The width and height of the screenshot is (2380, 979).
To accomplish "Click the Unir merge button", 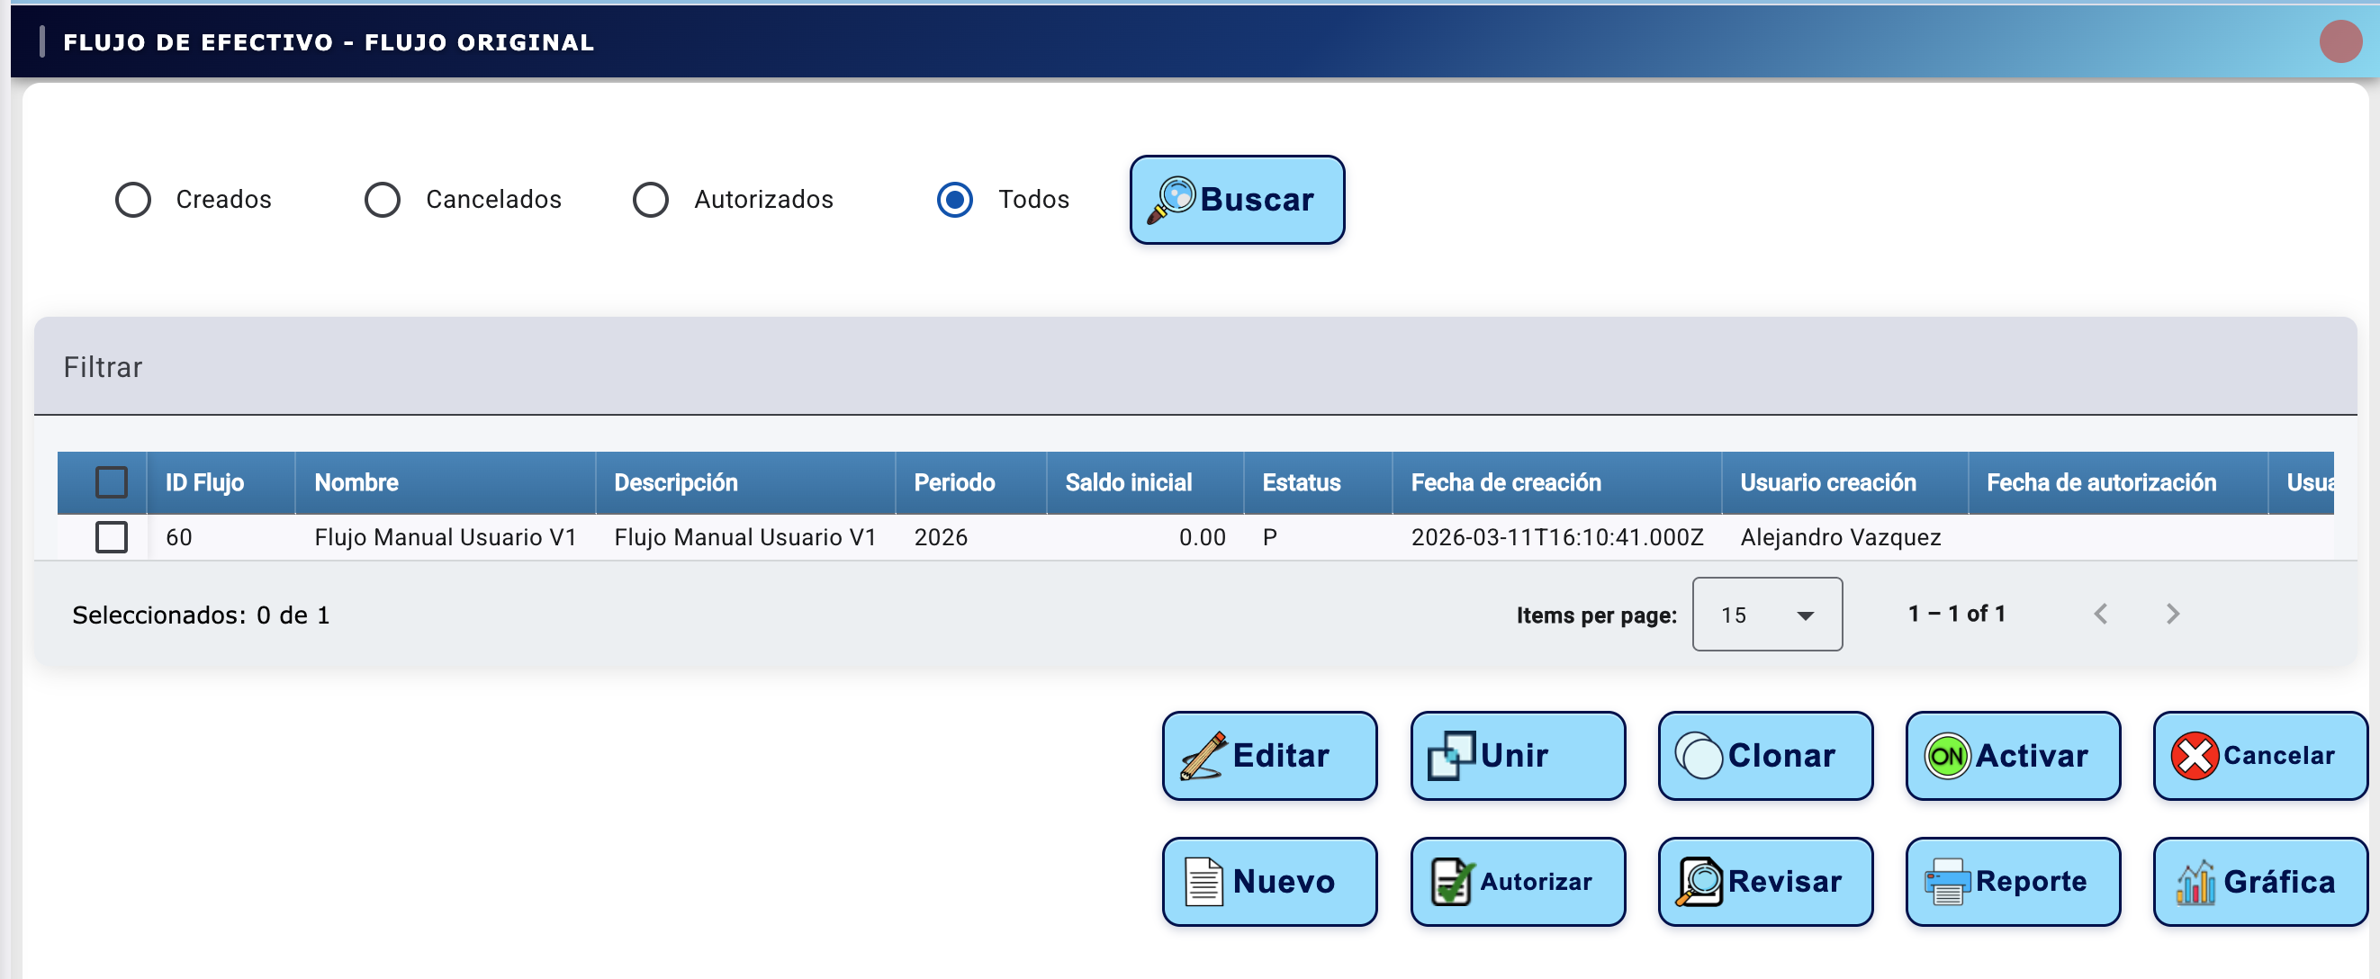I will pos(1516,755).
